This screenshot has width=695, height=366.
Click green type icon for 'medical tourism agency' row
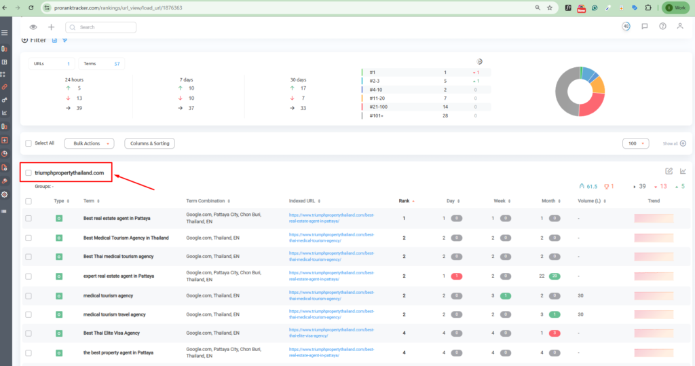click(59, 296)
